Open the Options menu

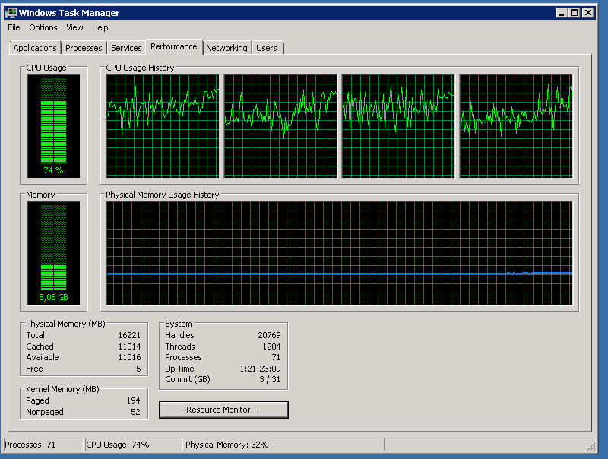[43, 27]
